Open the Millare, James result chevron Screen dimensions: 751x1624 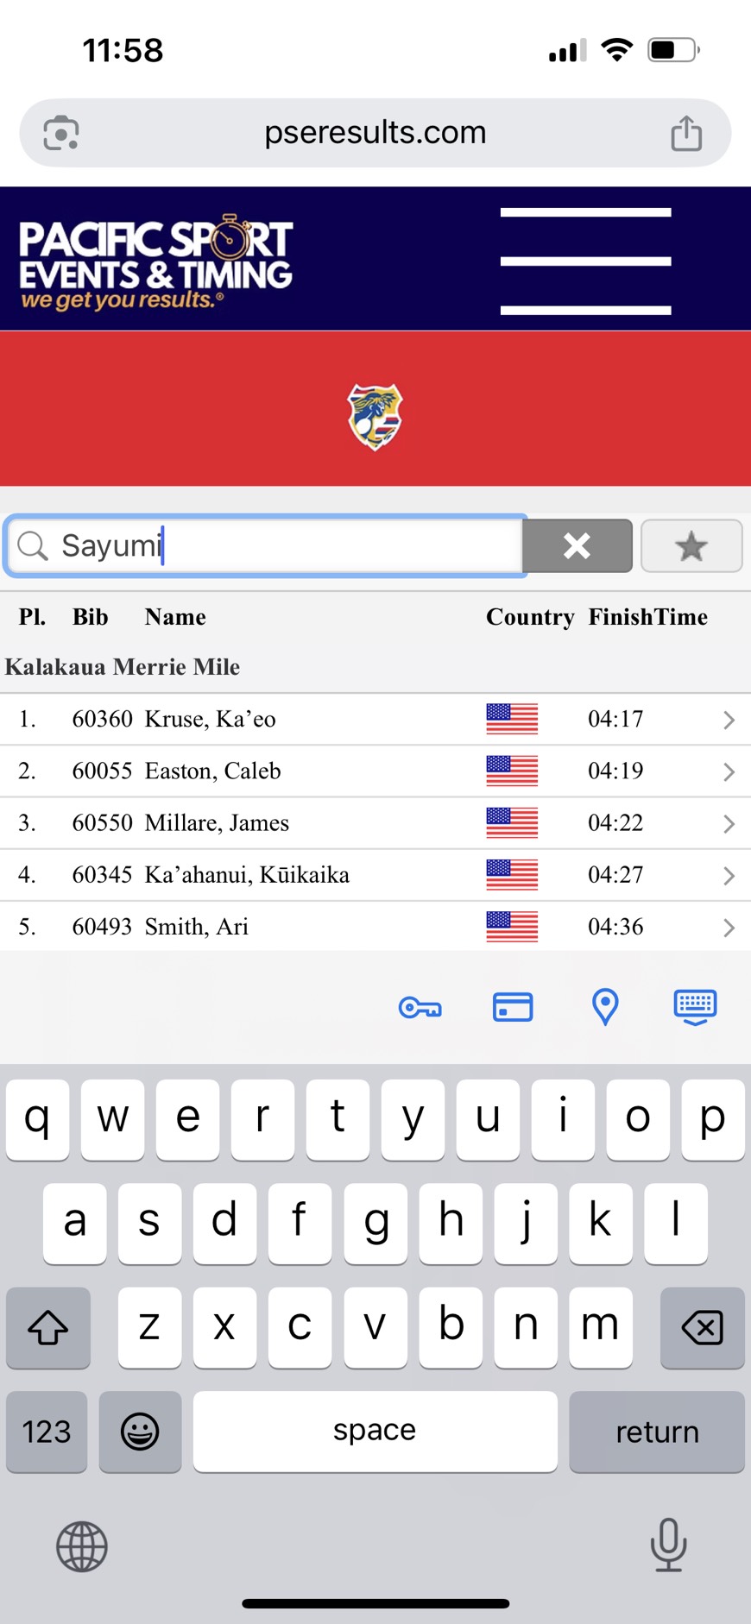pyautogui.click(x=729, y=823)
